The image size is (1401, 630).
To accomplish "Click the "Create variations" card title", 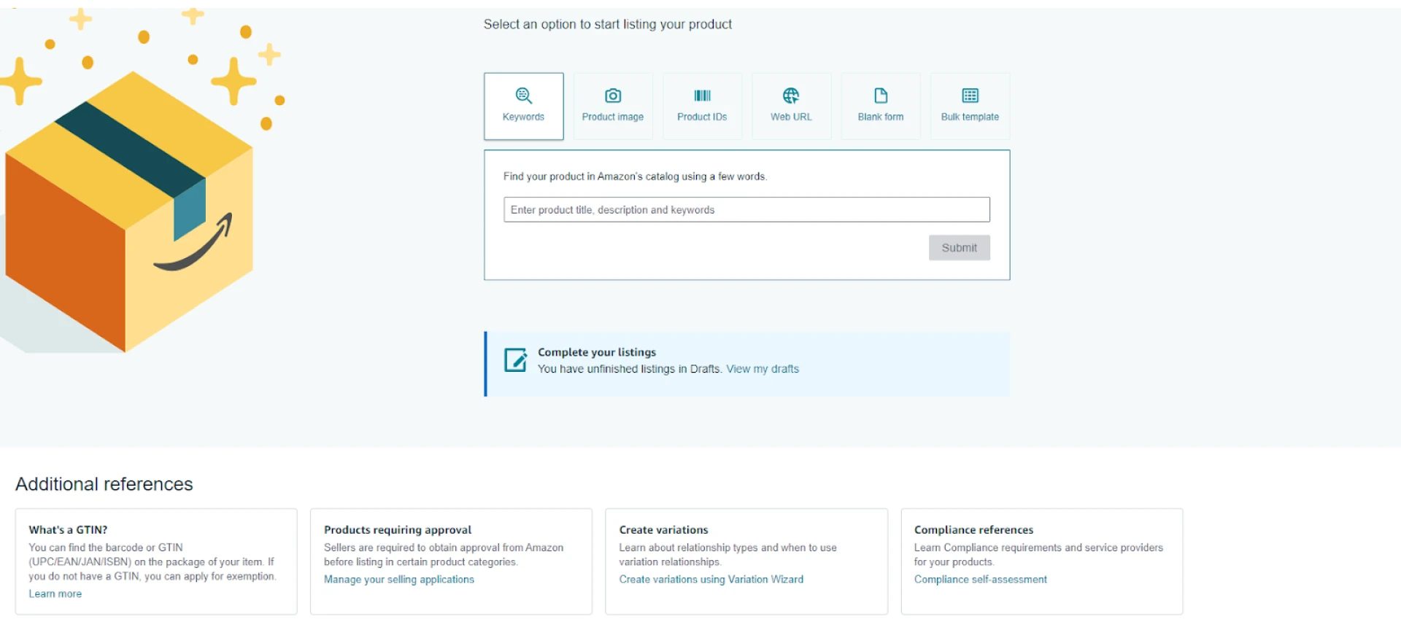I will 663,529.
